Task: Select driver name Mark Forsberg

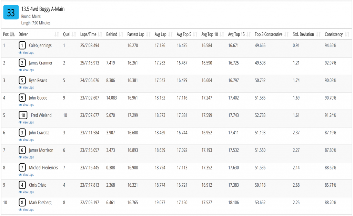Action: point(40,203)
